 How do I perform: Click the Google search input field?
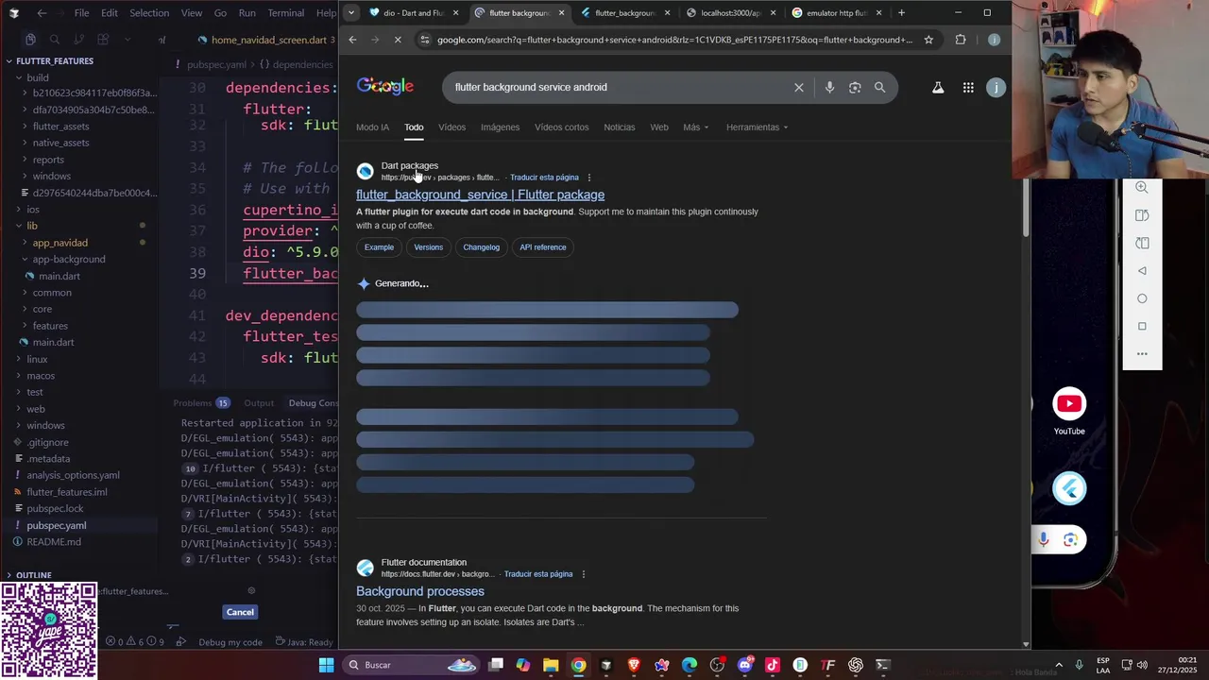click(619, 87)
